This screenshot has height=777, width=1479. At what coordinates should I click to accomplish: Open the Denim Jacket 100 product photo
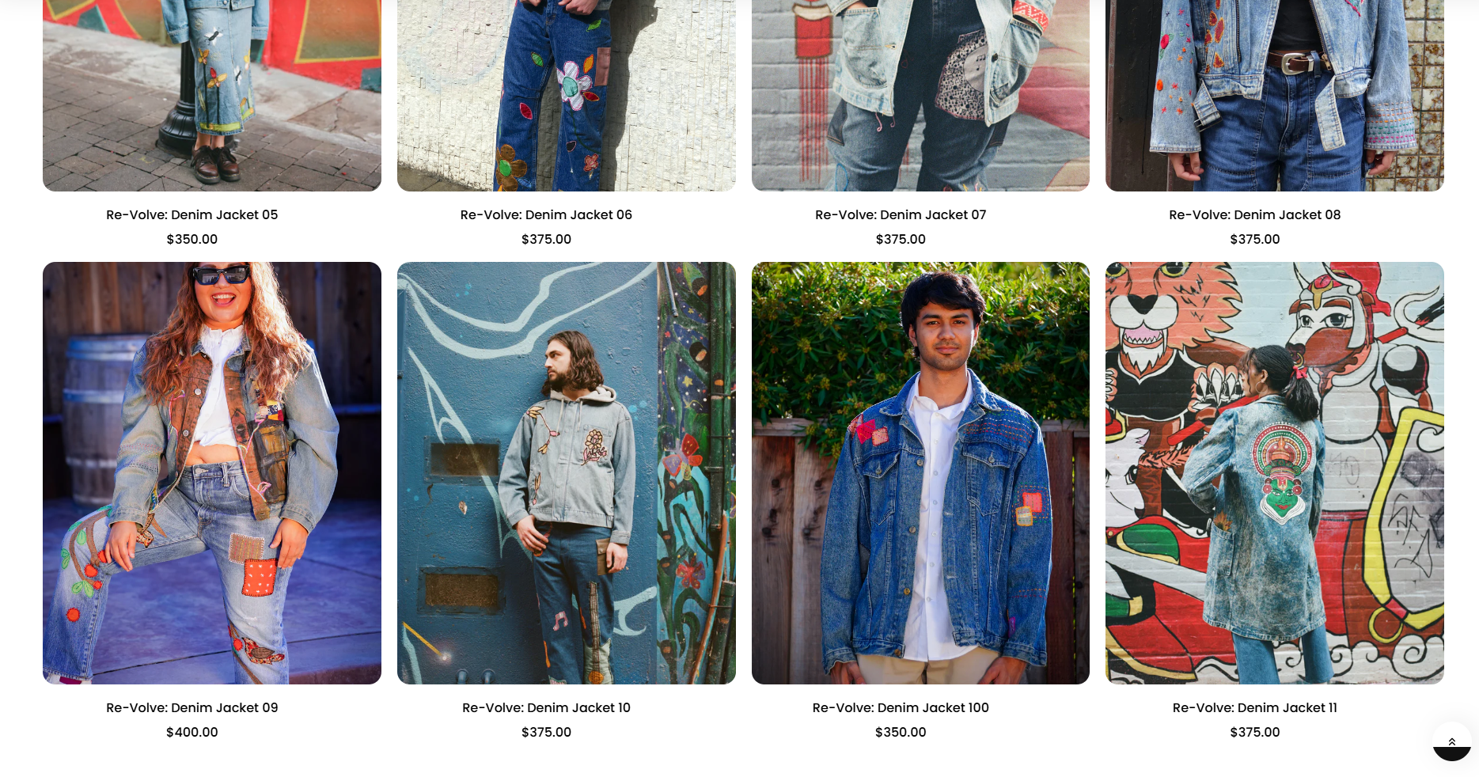920,473
